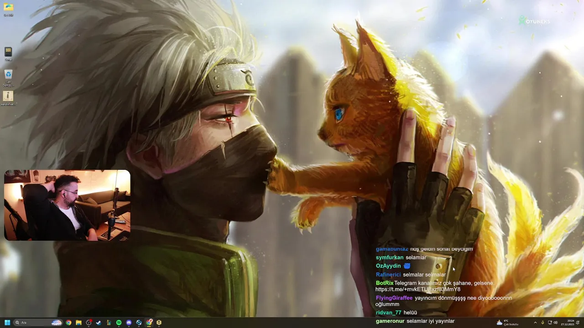Click the Rafinerici username in chat
Screen dimensions: 584x328
[388, 275]
